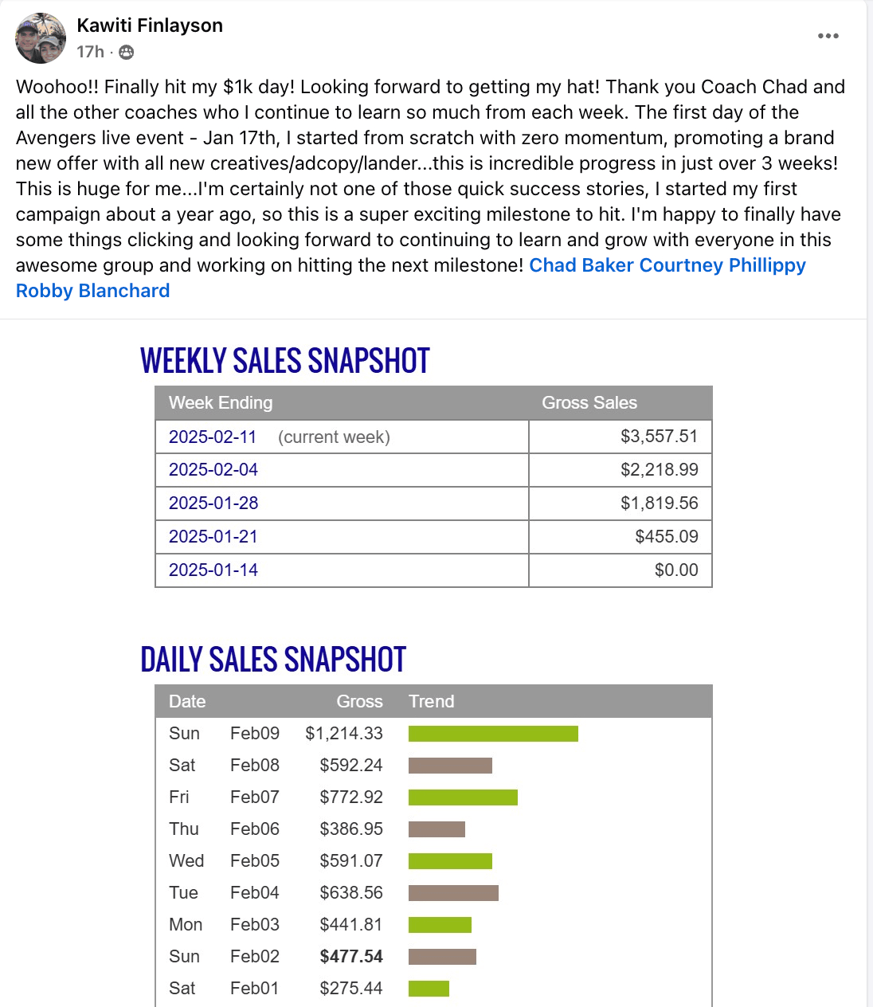Open tagged profile Robby Blanchard
This screenshot has width=873, height=1007.
point(92,291)
